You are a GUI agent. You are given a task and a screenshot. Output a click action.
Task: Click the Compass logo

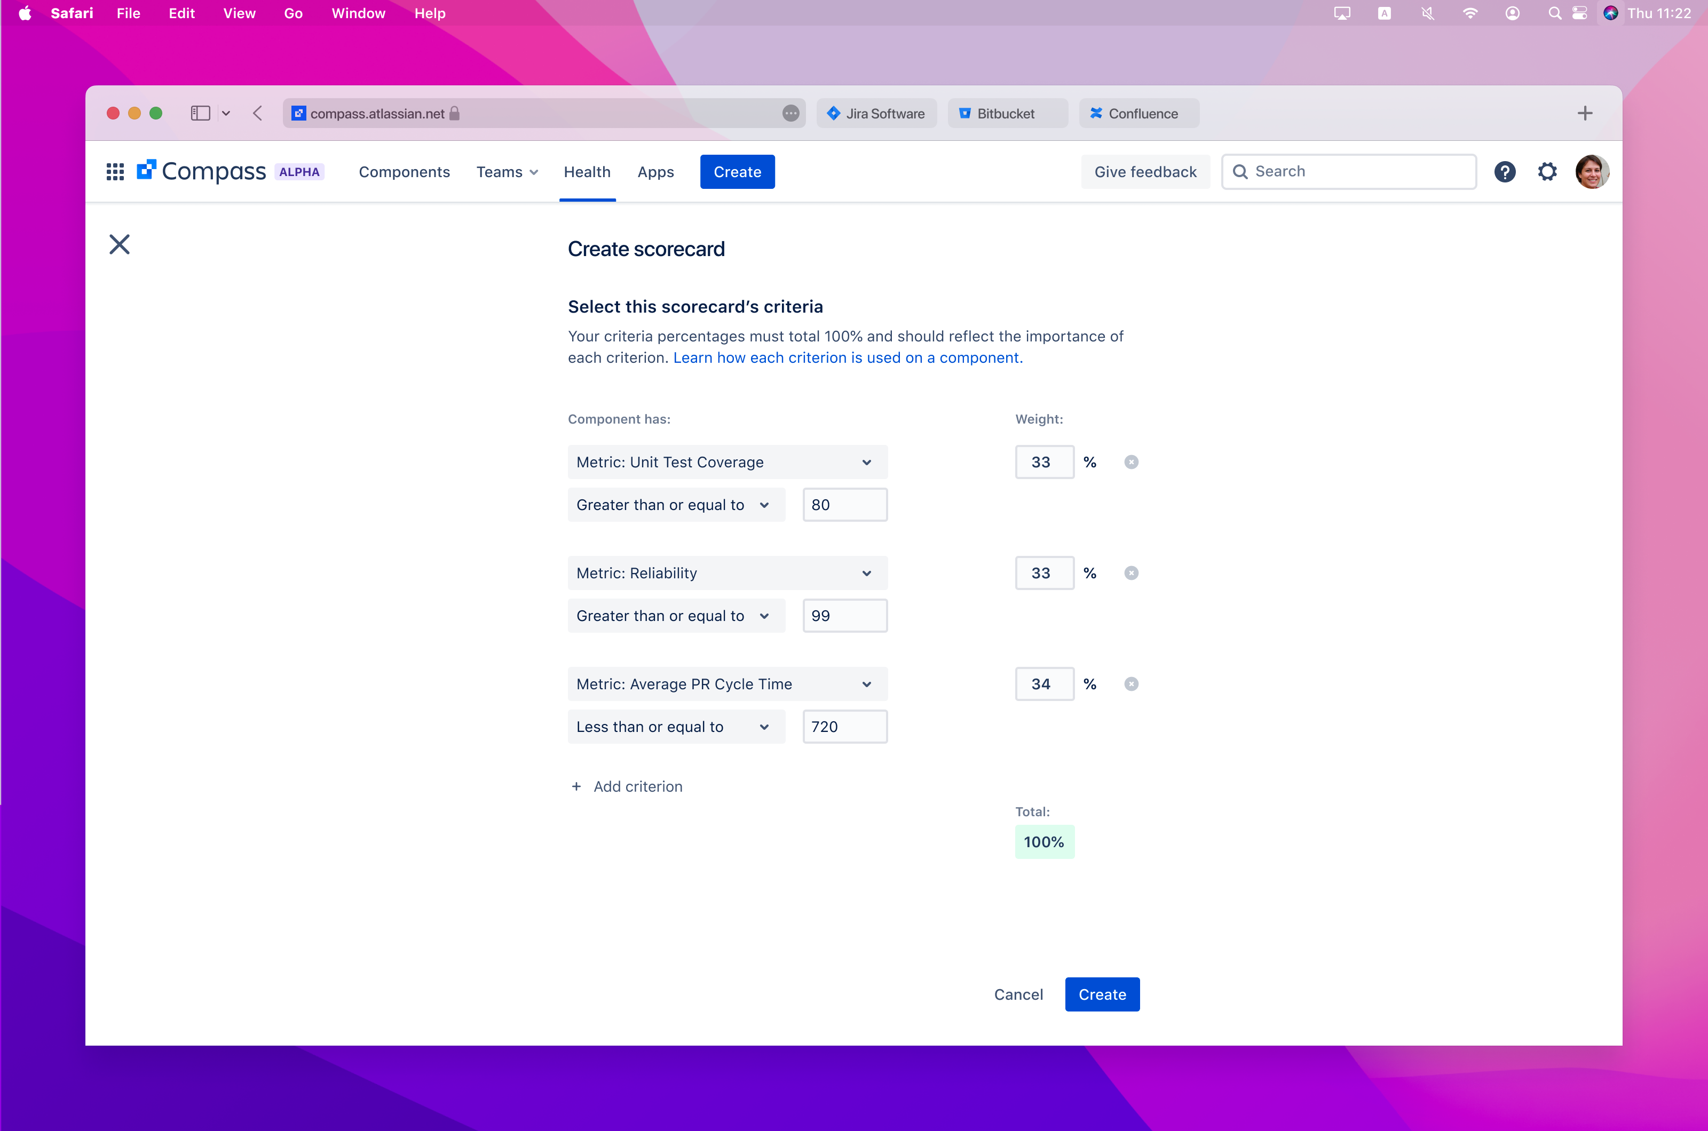(x=201, y=172)
